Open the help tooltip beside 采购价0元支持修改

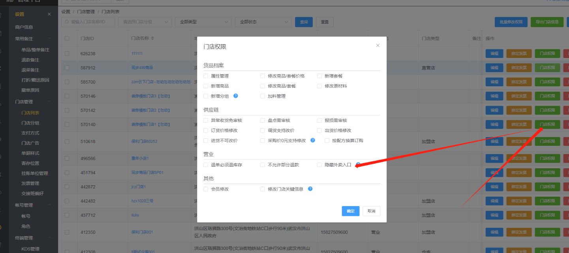313,140
